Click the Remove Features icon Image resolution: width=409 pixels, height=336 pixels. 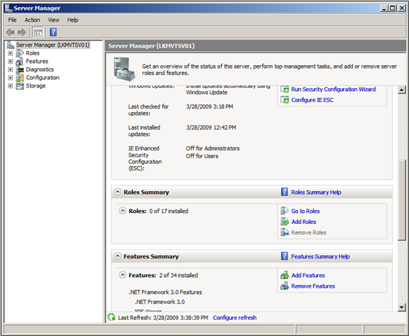pos(285,286)
